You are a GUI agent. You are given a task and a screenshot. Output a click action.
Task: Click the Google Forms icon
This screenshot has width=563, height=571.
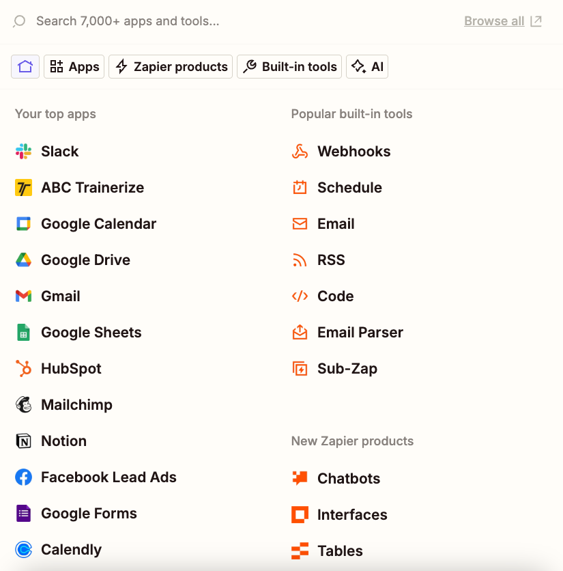[x=23, y=514]
